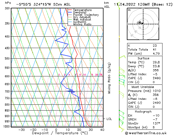
Task: Click the gray Parcel Trajectory swatch in legend
Action: (x=70, y=15)
